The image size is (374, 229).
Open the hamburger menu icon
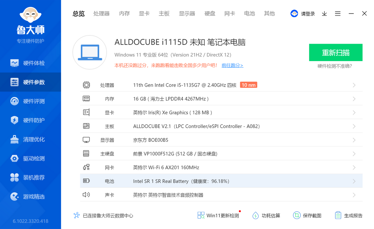[x=338, y=14]
